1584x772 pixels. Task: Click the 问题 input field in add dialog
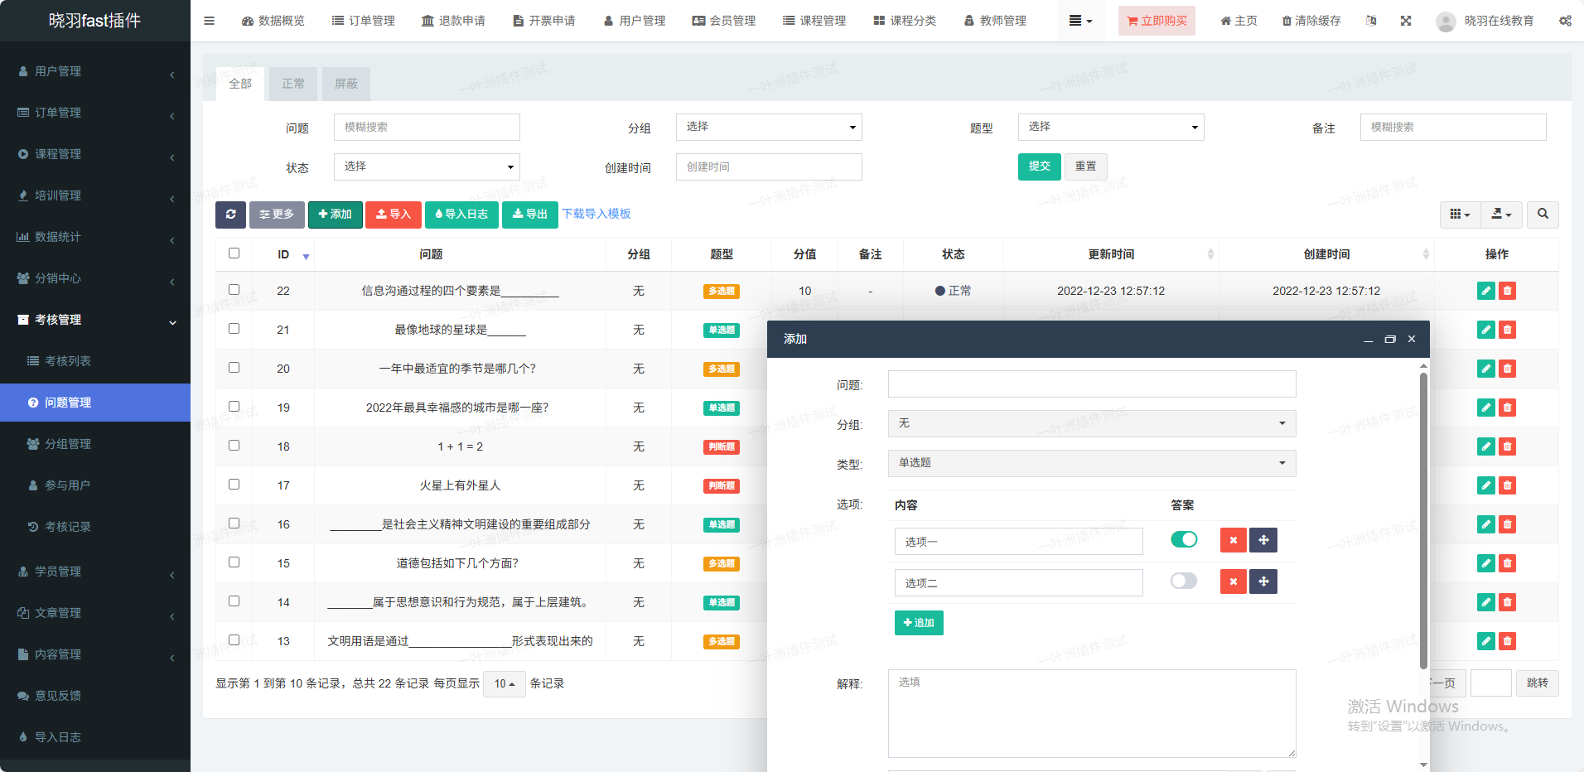tap(1091, 384)
